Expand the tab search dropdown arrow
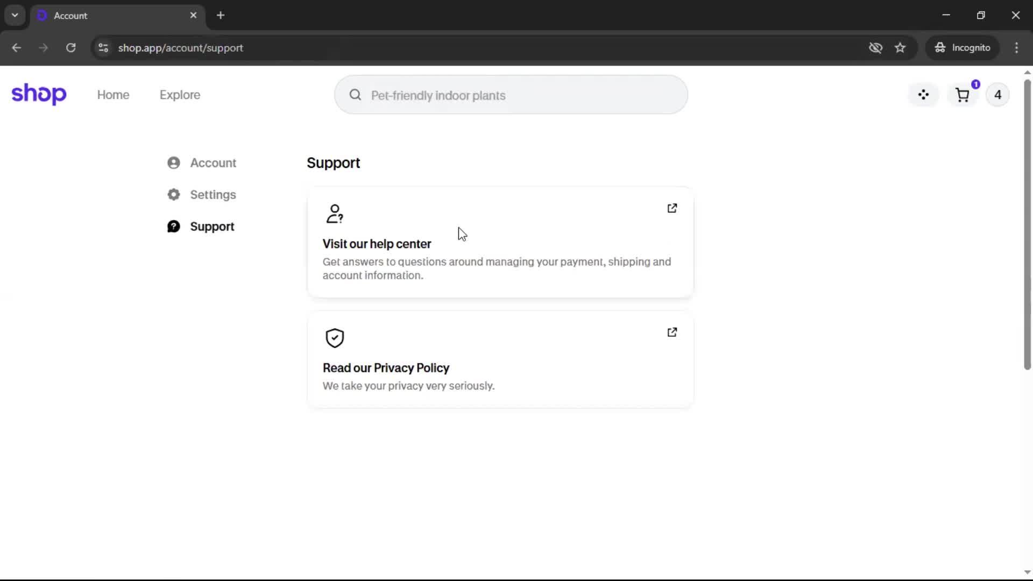1033x581 pixels. pos(15,15)
